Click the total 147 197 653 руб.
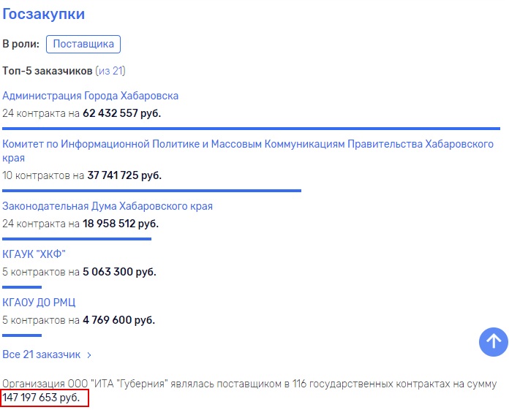This screenshot has height=410, width=509. 41,398
